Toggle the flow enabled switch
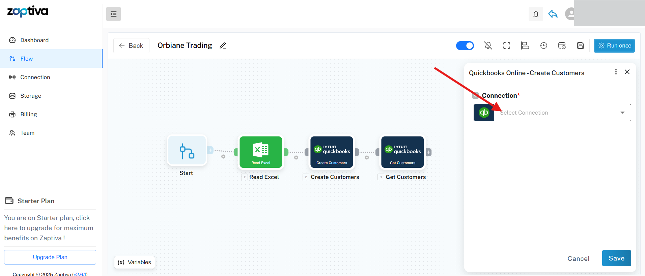Image resolution: width=645 pixels, height=276 pixels. [465, 45]
